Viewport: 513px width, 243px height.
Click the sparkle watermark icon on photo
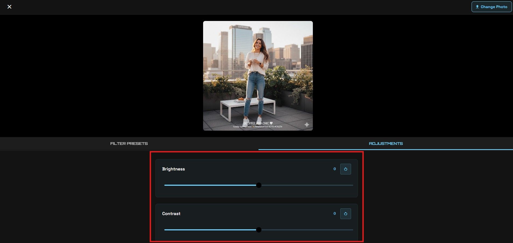[x=307, y=124]
